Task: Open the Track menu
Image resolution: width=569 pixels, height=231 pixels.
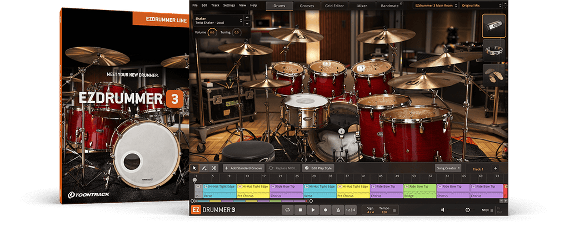Action: (215, 6)
